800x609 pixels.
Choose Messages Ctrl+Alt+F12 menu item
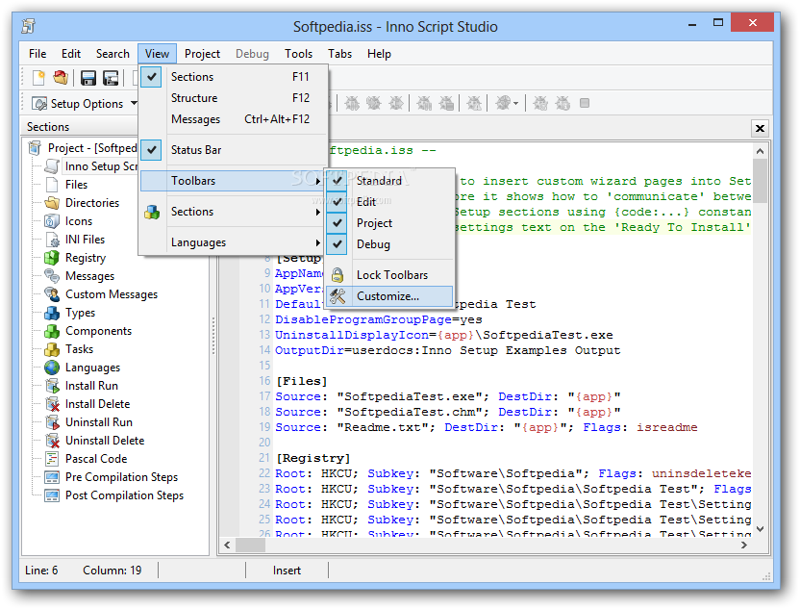click(233, 119)
